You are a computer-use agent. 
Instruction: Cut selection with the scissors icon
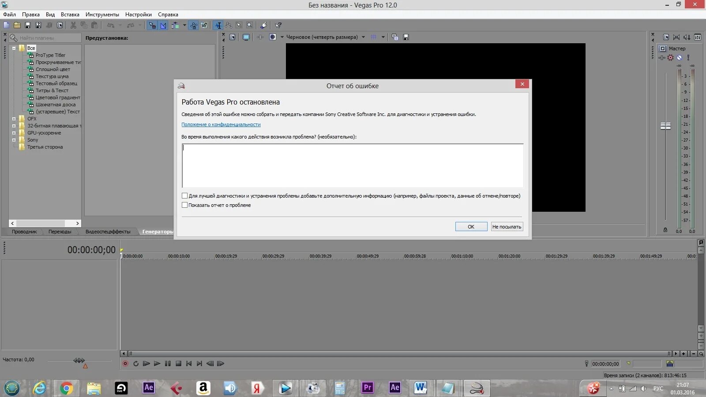[x=73, y=25]
